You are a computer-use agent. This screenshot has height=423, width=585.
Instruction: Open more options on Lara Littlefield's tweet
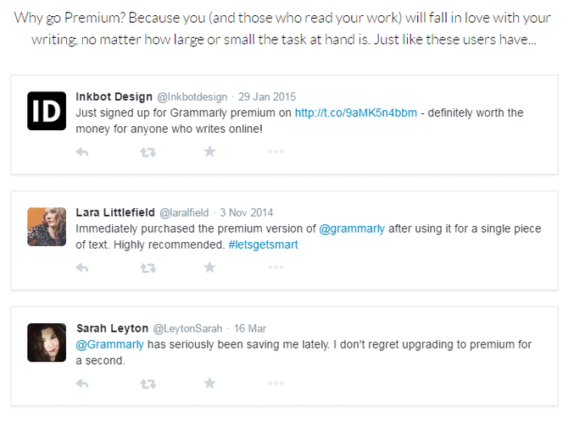pos(276,268)
